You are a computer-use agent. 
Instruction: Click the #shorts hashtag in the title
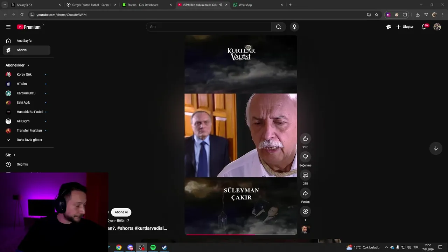click(125, 228)
